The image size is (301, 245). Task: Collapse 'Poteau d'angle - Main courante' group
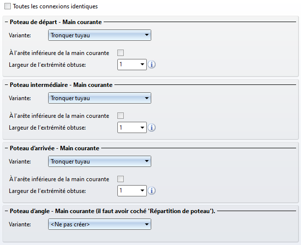click(6, 211)
